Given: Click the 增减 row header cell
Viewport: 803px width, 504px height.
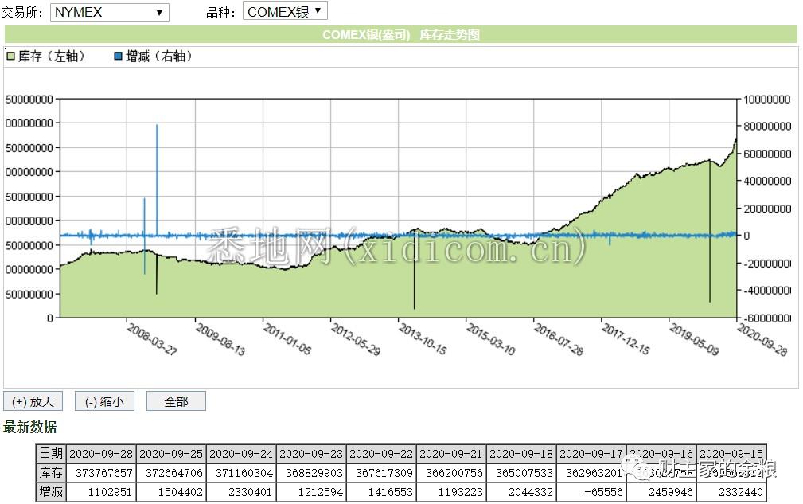Looking at the screenshot, I should pyautogui.click(x=51, y=492).
